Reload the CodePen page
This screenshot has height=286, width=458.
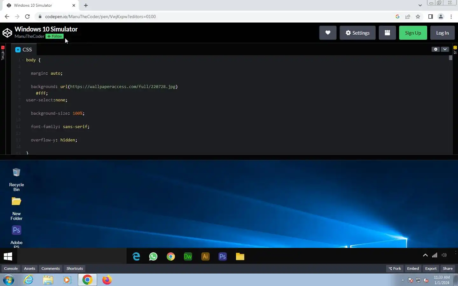point(27,17)
